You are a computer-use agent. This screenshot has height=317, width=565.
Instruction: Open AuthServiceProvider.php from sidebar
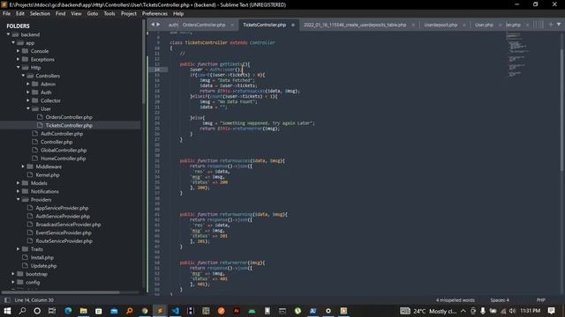click(x=63, y=217)
